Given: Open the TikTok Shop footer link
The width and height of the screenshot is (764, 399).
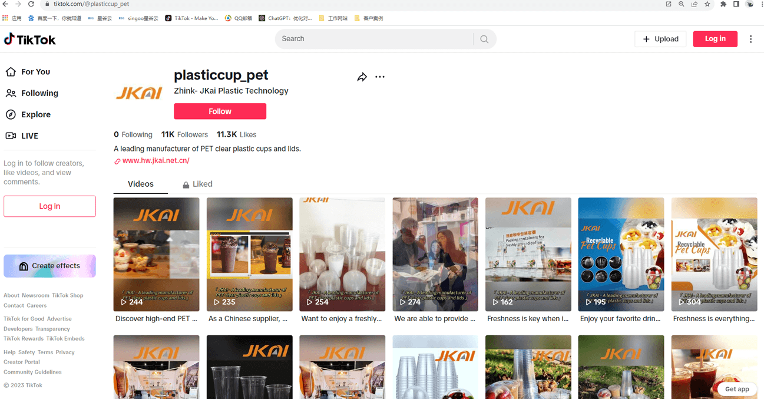Looking at the screenshot, I should point(68,296).
